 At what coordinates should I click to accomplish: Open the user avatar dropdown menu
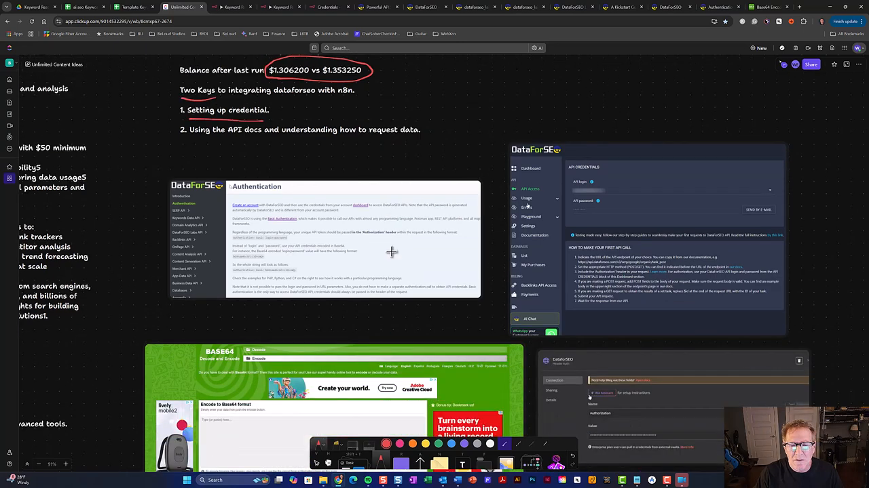tap(859, 48)
